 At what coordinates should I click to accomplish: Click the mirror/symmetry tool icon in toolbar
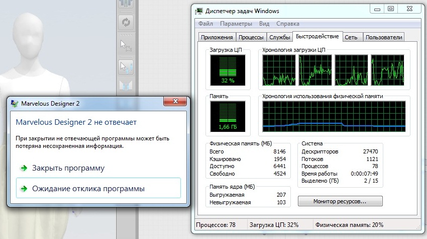point(126,86)
